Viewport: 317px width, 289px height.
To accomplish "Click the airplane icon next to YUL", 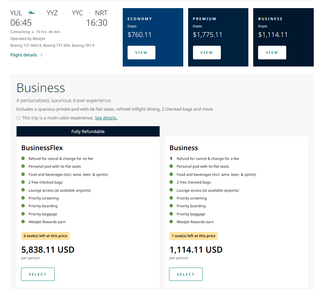I will coord(31,13).
